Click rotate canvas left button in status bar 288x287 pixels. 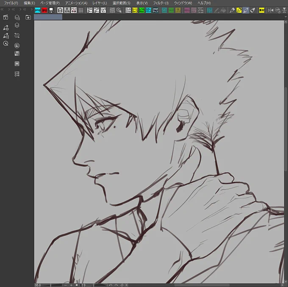(x=111, y=285)
